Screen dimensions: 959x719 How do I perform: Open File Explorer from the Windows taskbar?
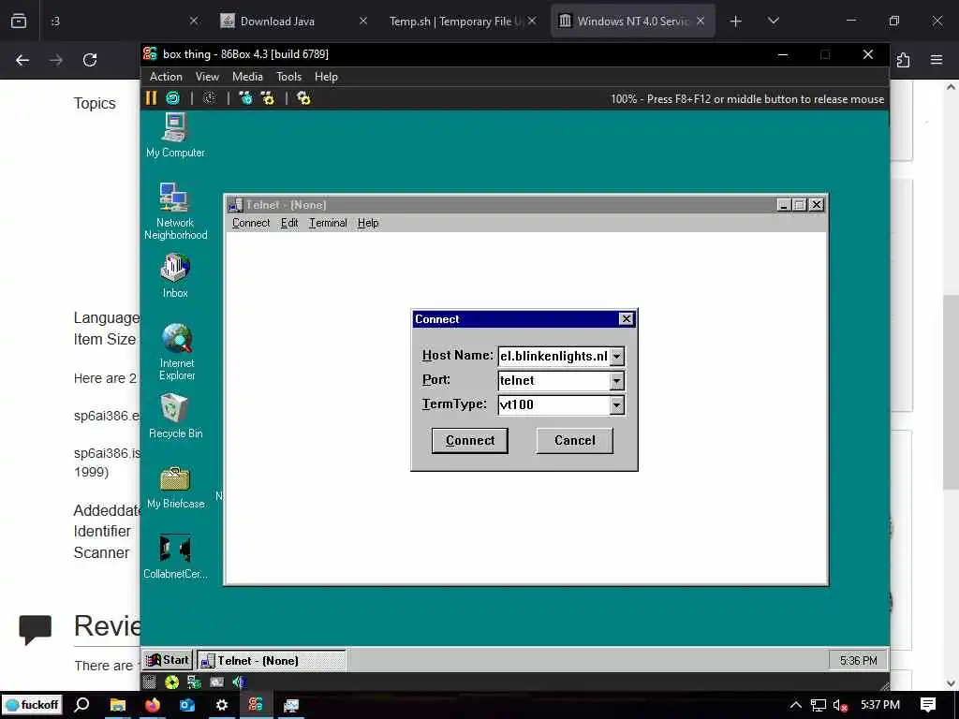coord(117,705)
